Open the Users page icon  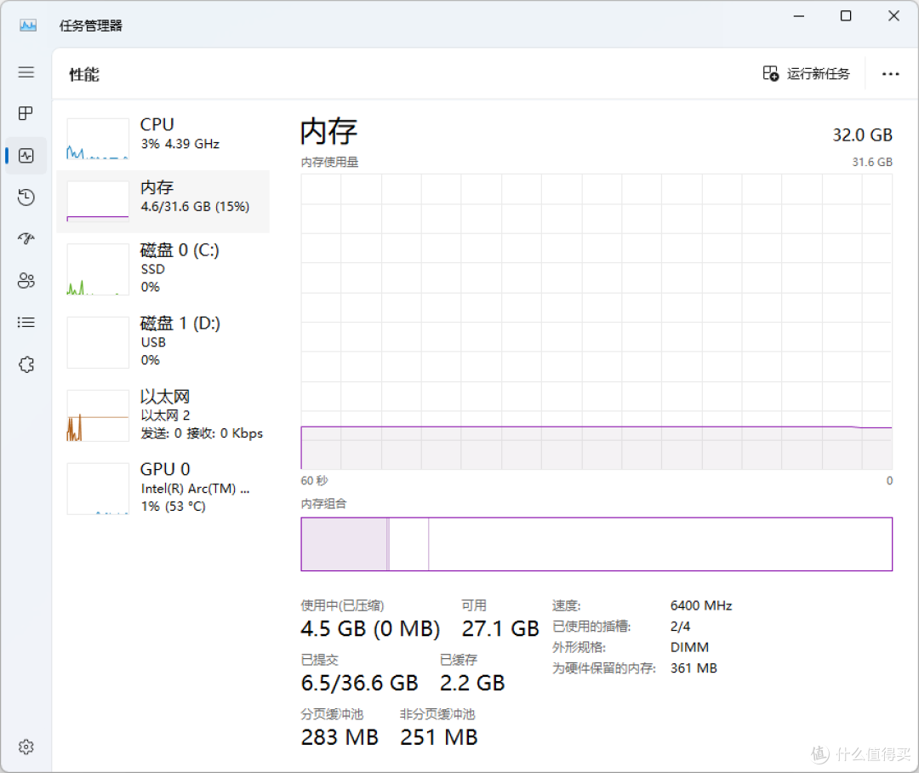(x=26, y=280)
